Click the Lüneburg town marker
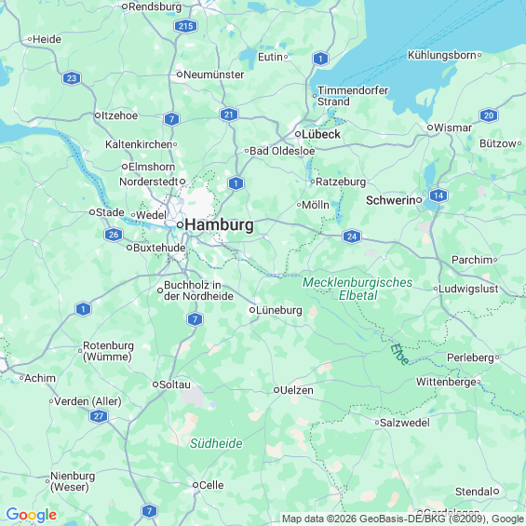Screen dimensions: 526x526 (x=252, y=310)
